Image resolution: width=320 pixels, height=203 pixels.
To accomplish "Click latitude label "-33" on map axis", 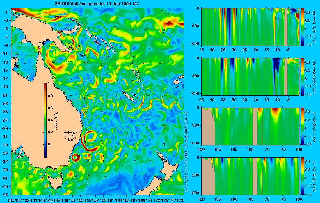I will pos(5,145).
